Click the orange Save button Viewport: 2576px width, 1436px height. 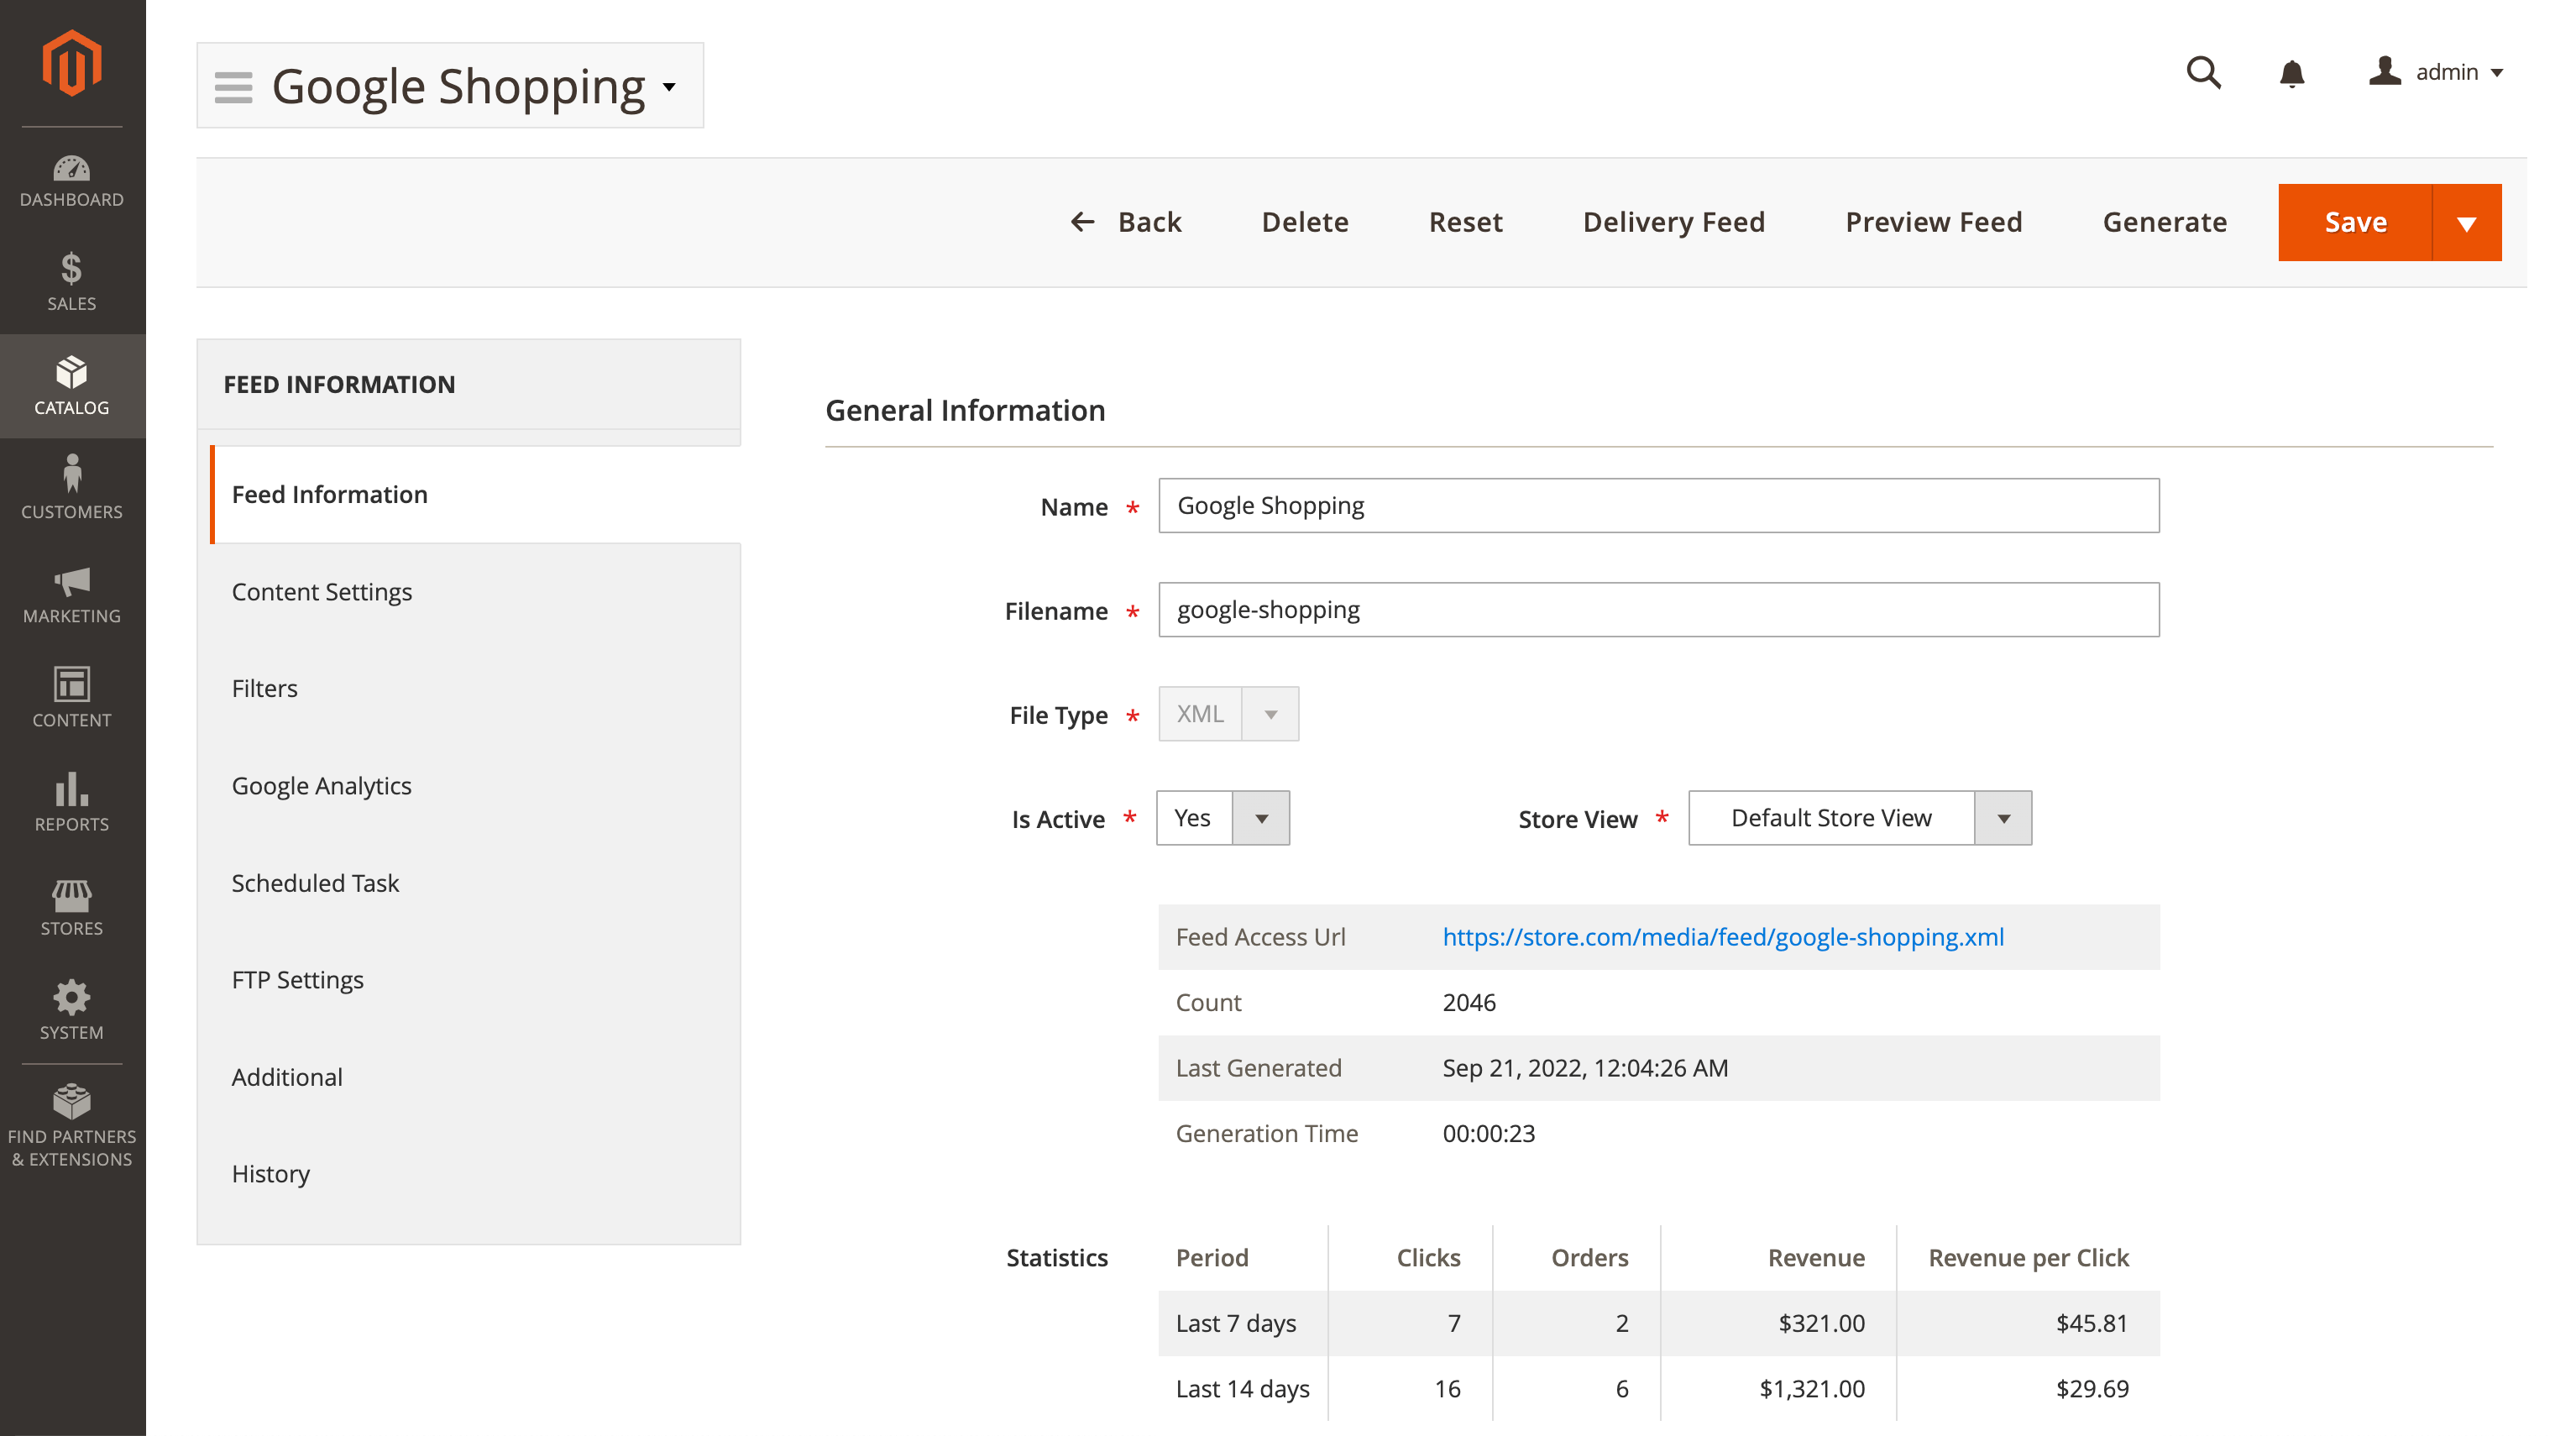[x=2355, y=222]
